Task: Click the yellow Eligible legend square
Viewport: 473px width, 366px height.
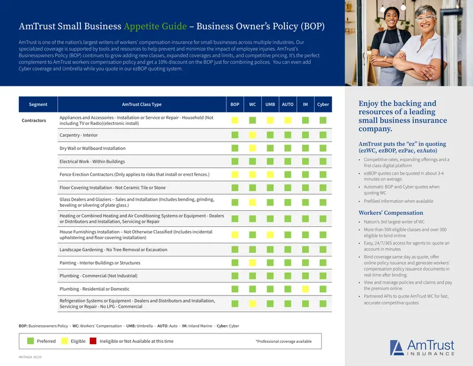Action: point(64,341)
